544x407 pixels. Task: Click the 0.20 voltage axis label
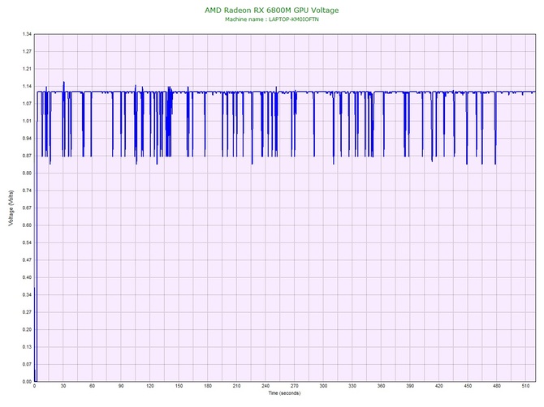[x=27, y=330]
